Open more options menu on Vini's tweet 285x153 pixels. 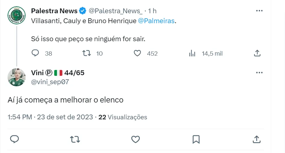259,73
